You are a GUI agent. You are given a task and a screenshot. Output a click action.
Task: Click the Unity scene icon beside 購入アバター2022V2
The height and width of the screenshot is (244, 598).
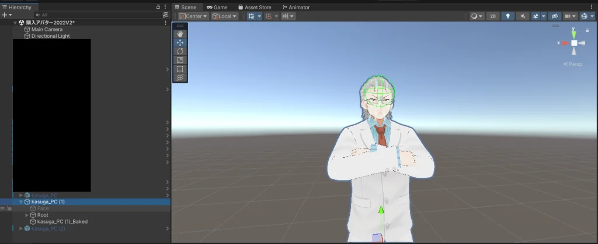coord(22,23)
